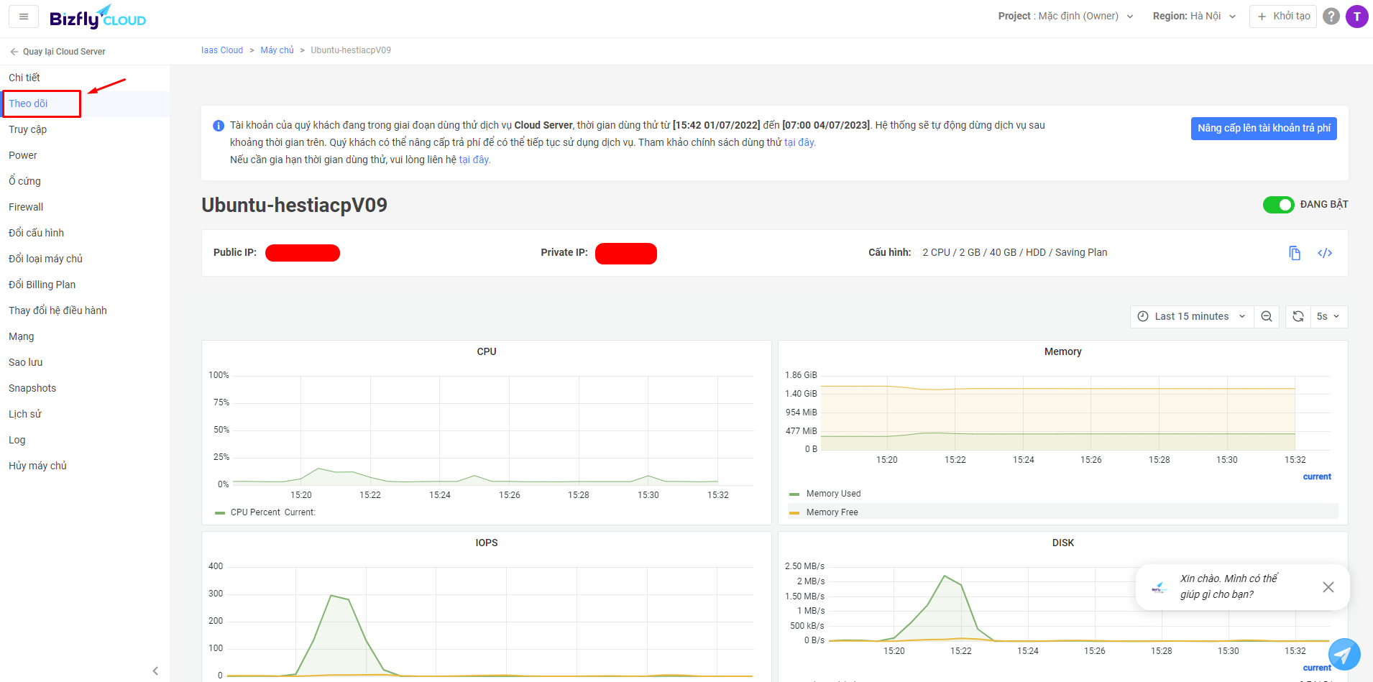Open the code snippet icon
This screenshot has width=1373, height=682.
[1325, 253]
